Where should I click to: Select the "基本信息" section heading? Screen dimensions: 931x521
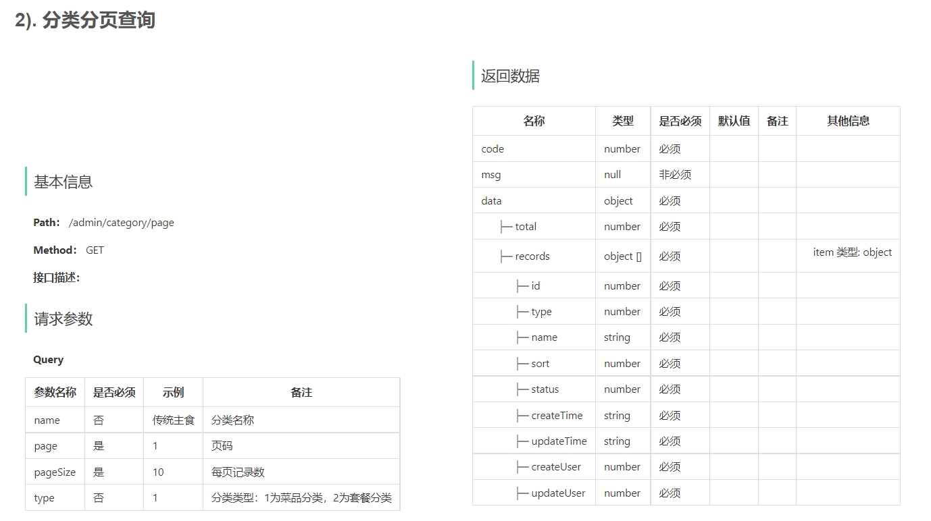point(64,182)
